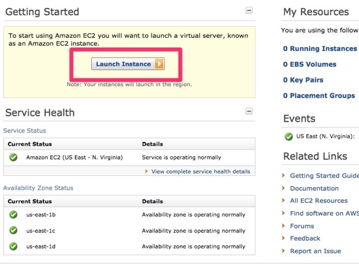
Task: Select the us-east-1c zone name
Action: (40, 231)
